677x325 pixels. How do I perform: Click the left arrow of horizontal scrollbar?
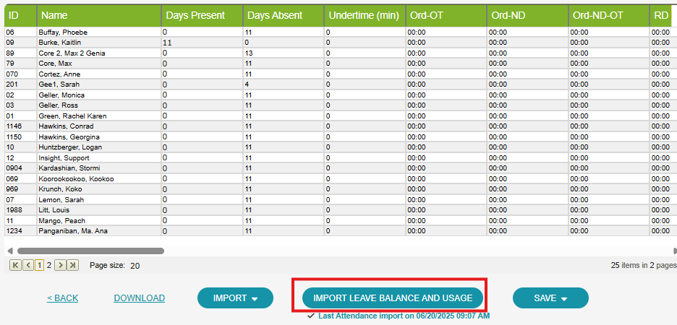10,251
